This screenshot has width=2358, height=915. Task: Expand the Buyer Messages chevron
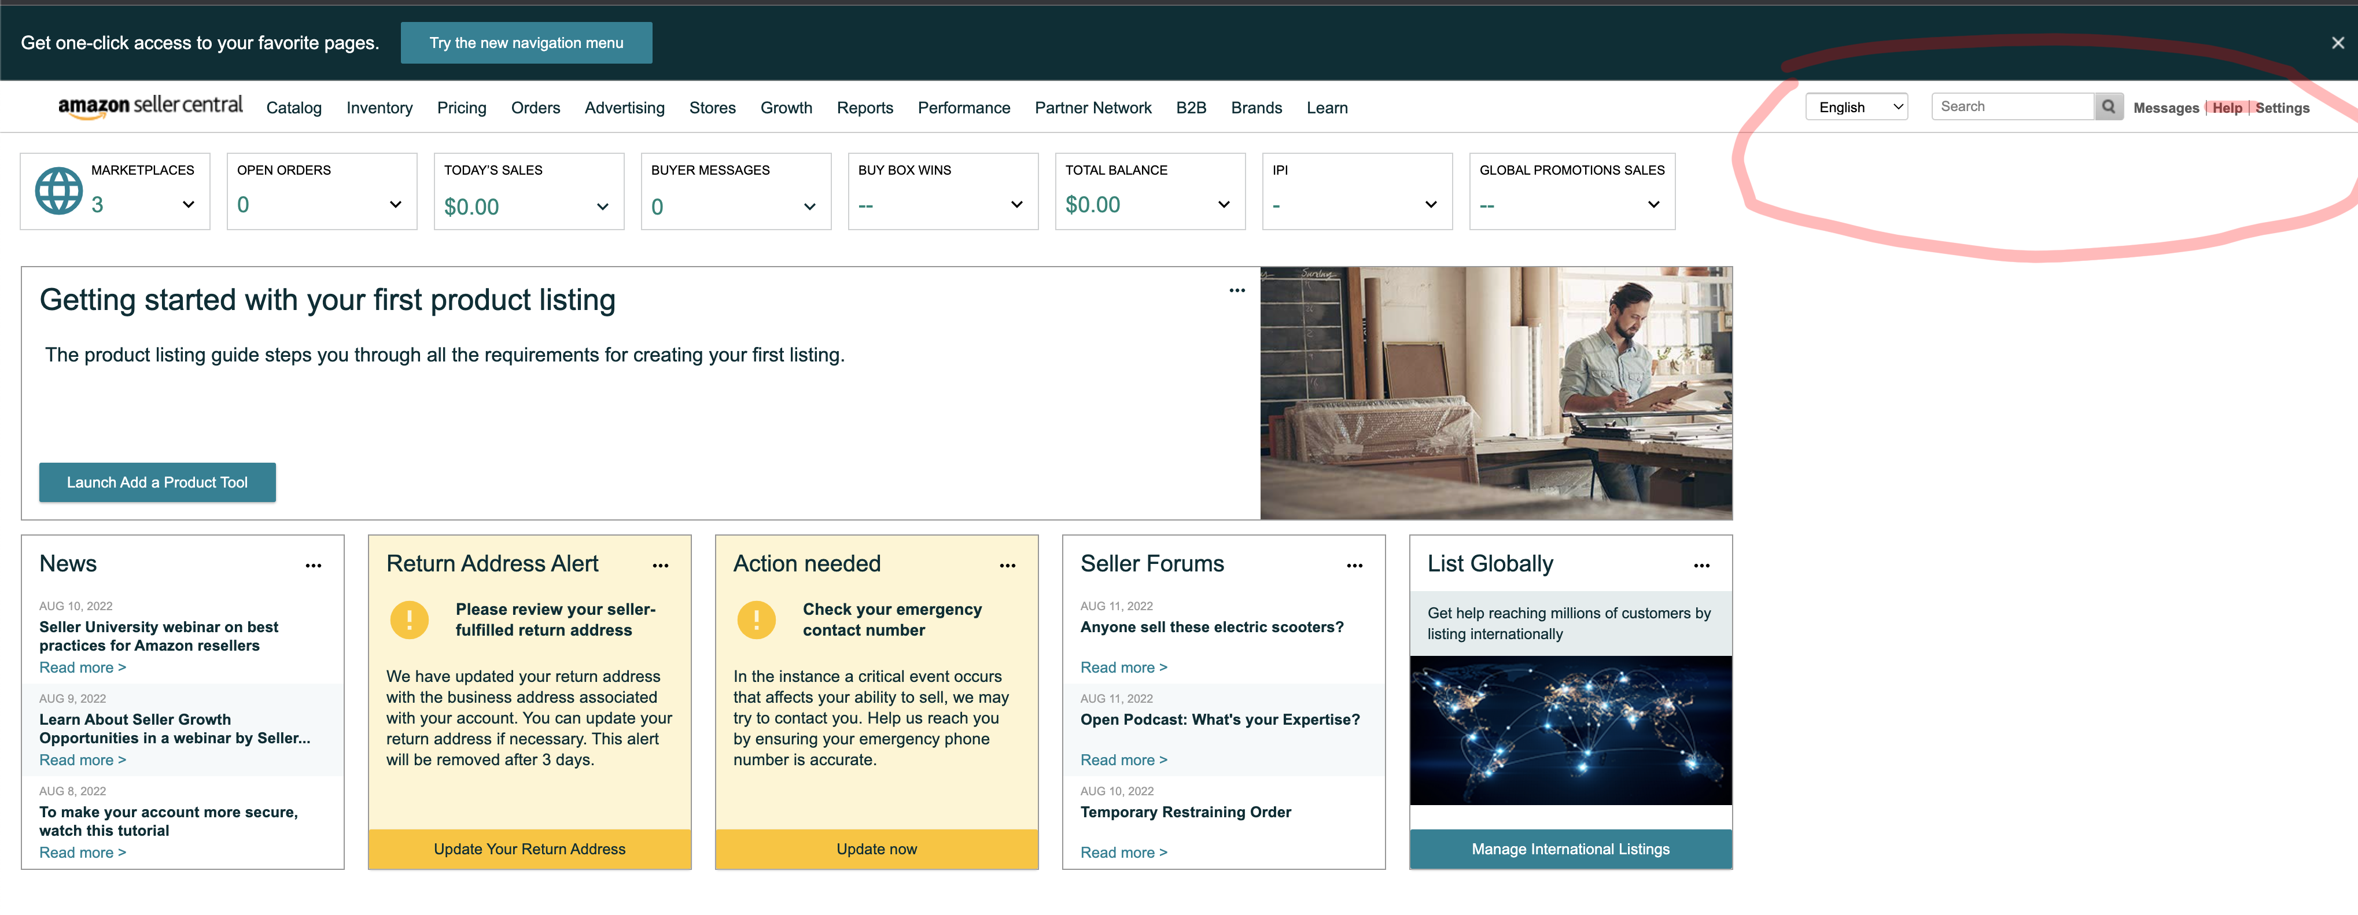pos(809,206)
